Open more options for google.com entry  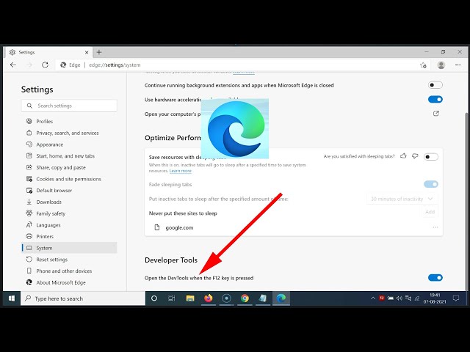(435, 227)
